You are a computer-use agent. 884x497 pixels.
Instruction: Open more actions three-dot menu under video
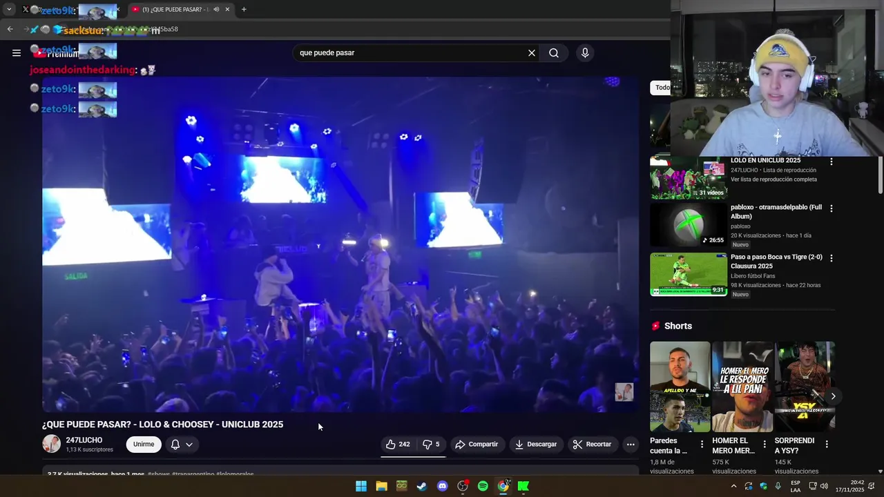point(631,445)
